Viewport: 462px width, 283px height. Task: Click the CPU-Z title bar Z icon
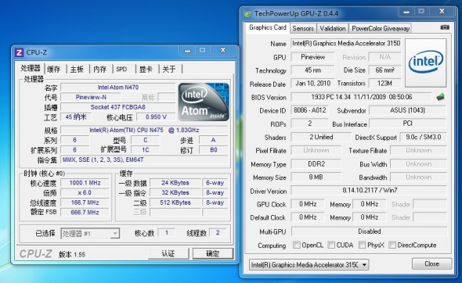click(x=19, y=52)
